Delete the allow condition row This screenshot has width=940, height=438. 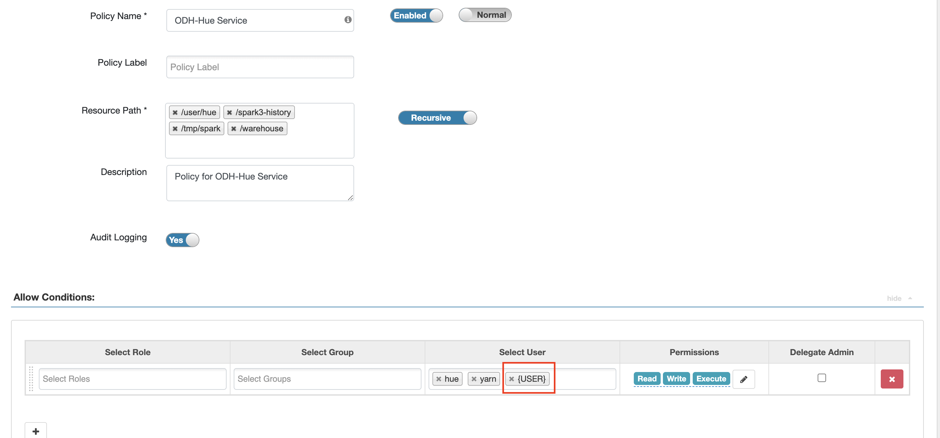pyautogui.click(x=891, y=379)
